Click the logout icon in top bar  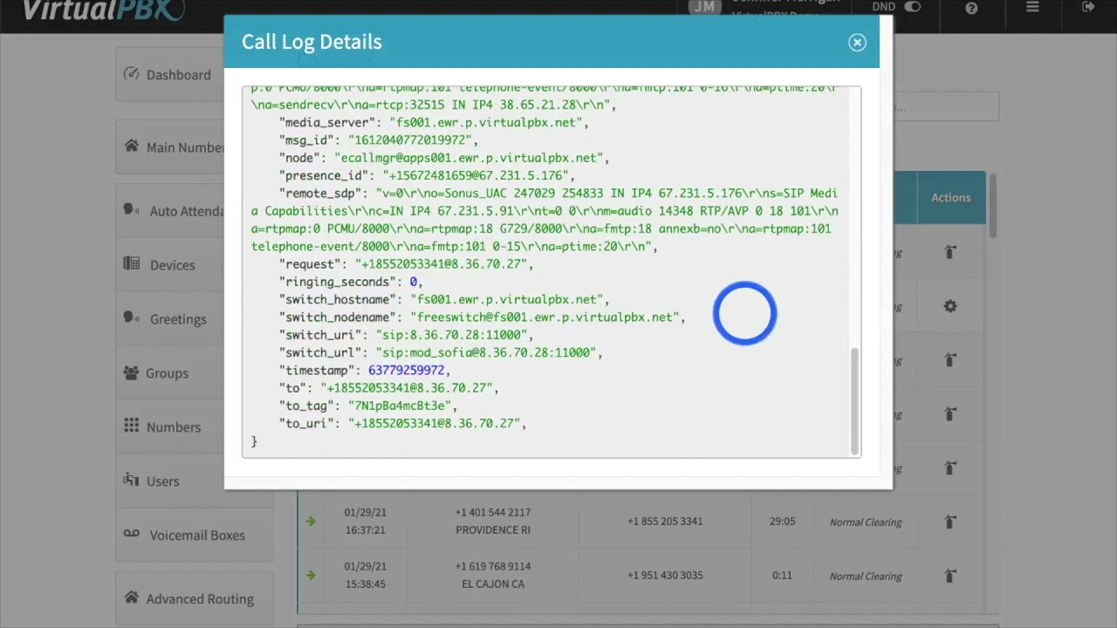pyautogui.click(x=1088, y=7)
